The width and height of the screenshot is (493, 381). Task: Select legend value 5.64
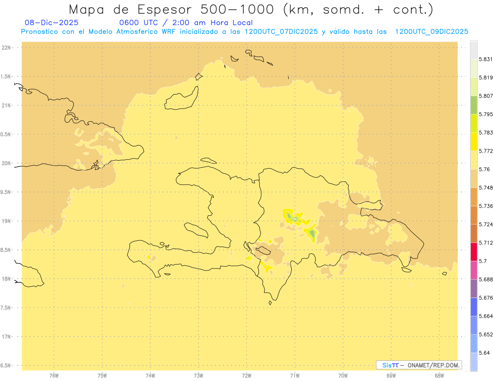pos(484,353)
